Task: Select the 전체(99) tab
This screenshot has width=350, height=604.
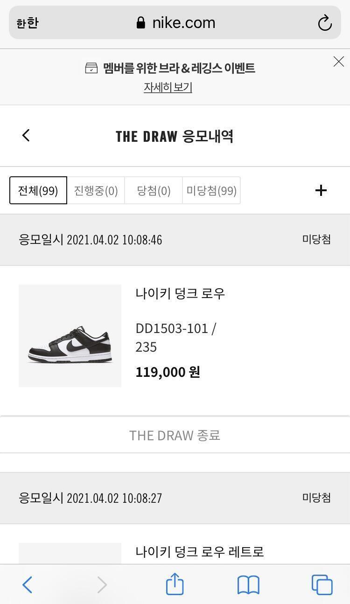Action: [x=38, y=190]
